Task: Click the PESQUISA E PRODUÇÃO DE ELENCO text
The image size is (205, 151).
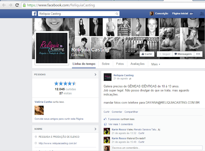Action: 59,137
